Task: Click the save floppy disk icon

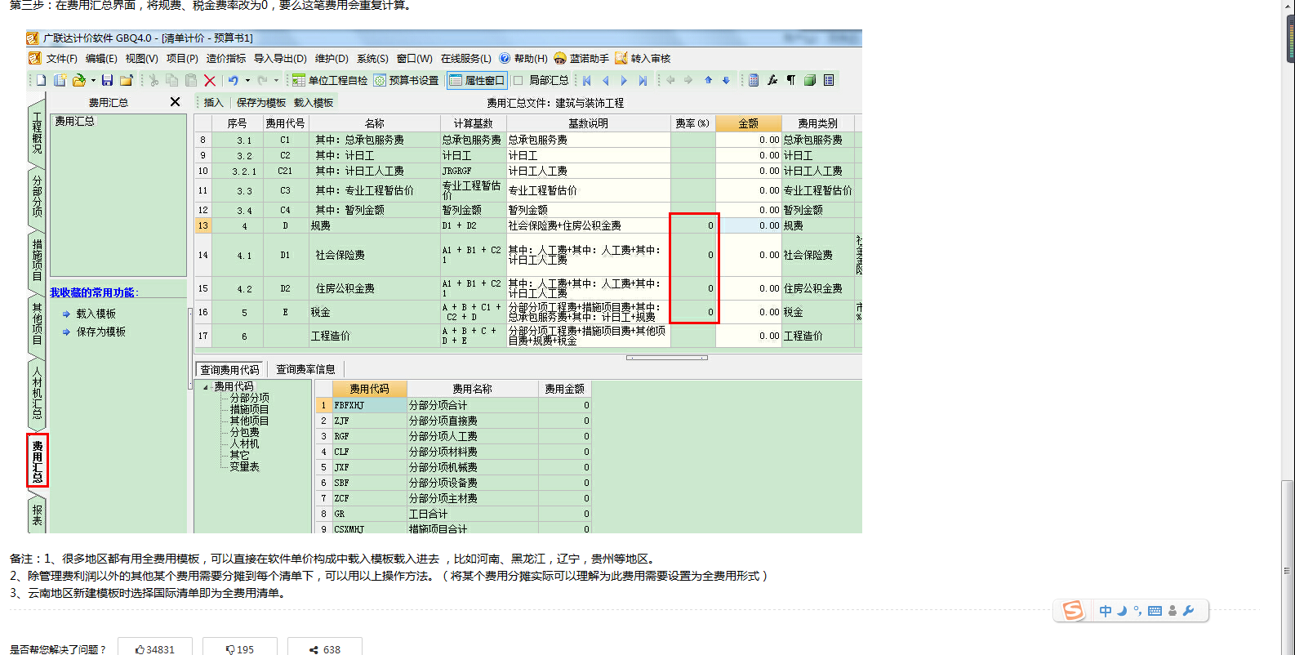Action: click(x=107, y=80)
